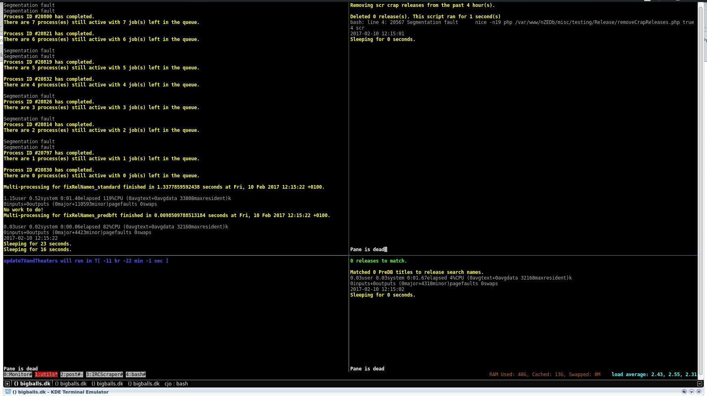707x396 pixels.
Task: Click 'Process ID #20826 has completed.' line
Action: click(49, 102)
